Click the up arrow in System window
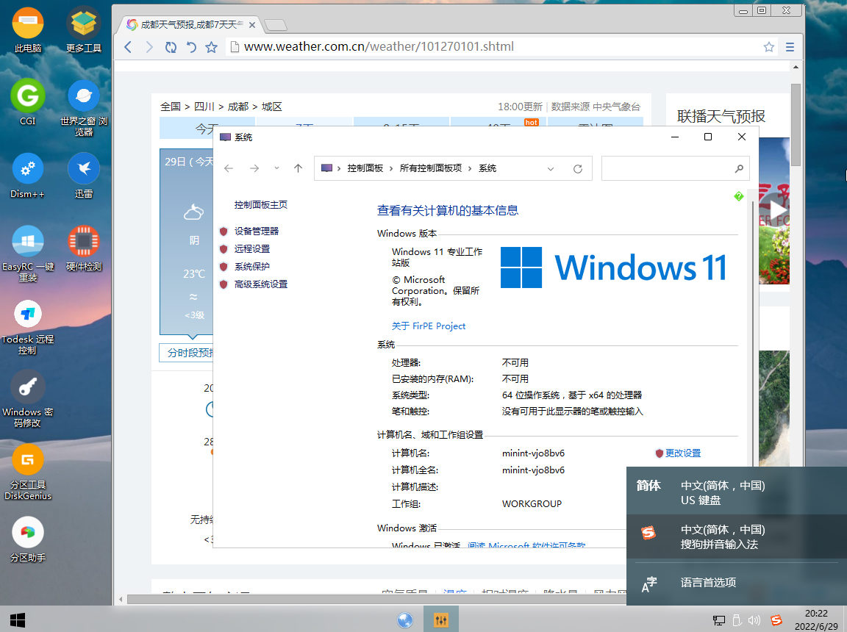The image size is (847, 632). coord(298,168)
